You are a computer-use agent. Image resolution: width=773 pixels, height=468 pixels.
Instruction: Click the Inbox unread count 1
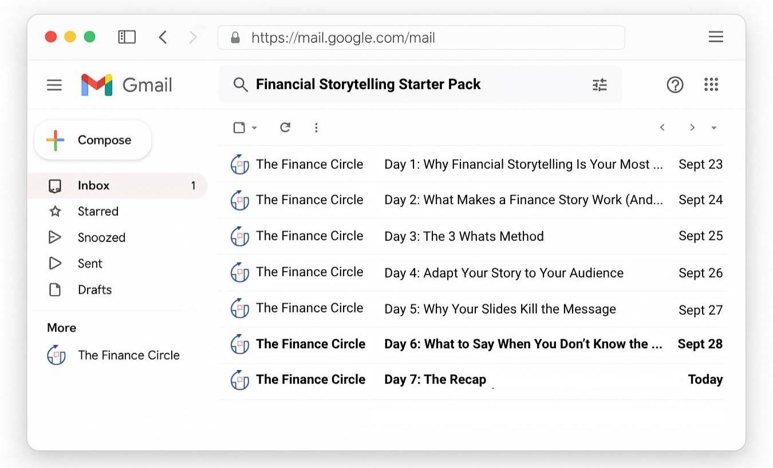pos(194,186)
